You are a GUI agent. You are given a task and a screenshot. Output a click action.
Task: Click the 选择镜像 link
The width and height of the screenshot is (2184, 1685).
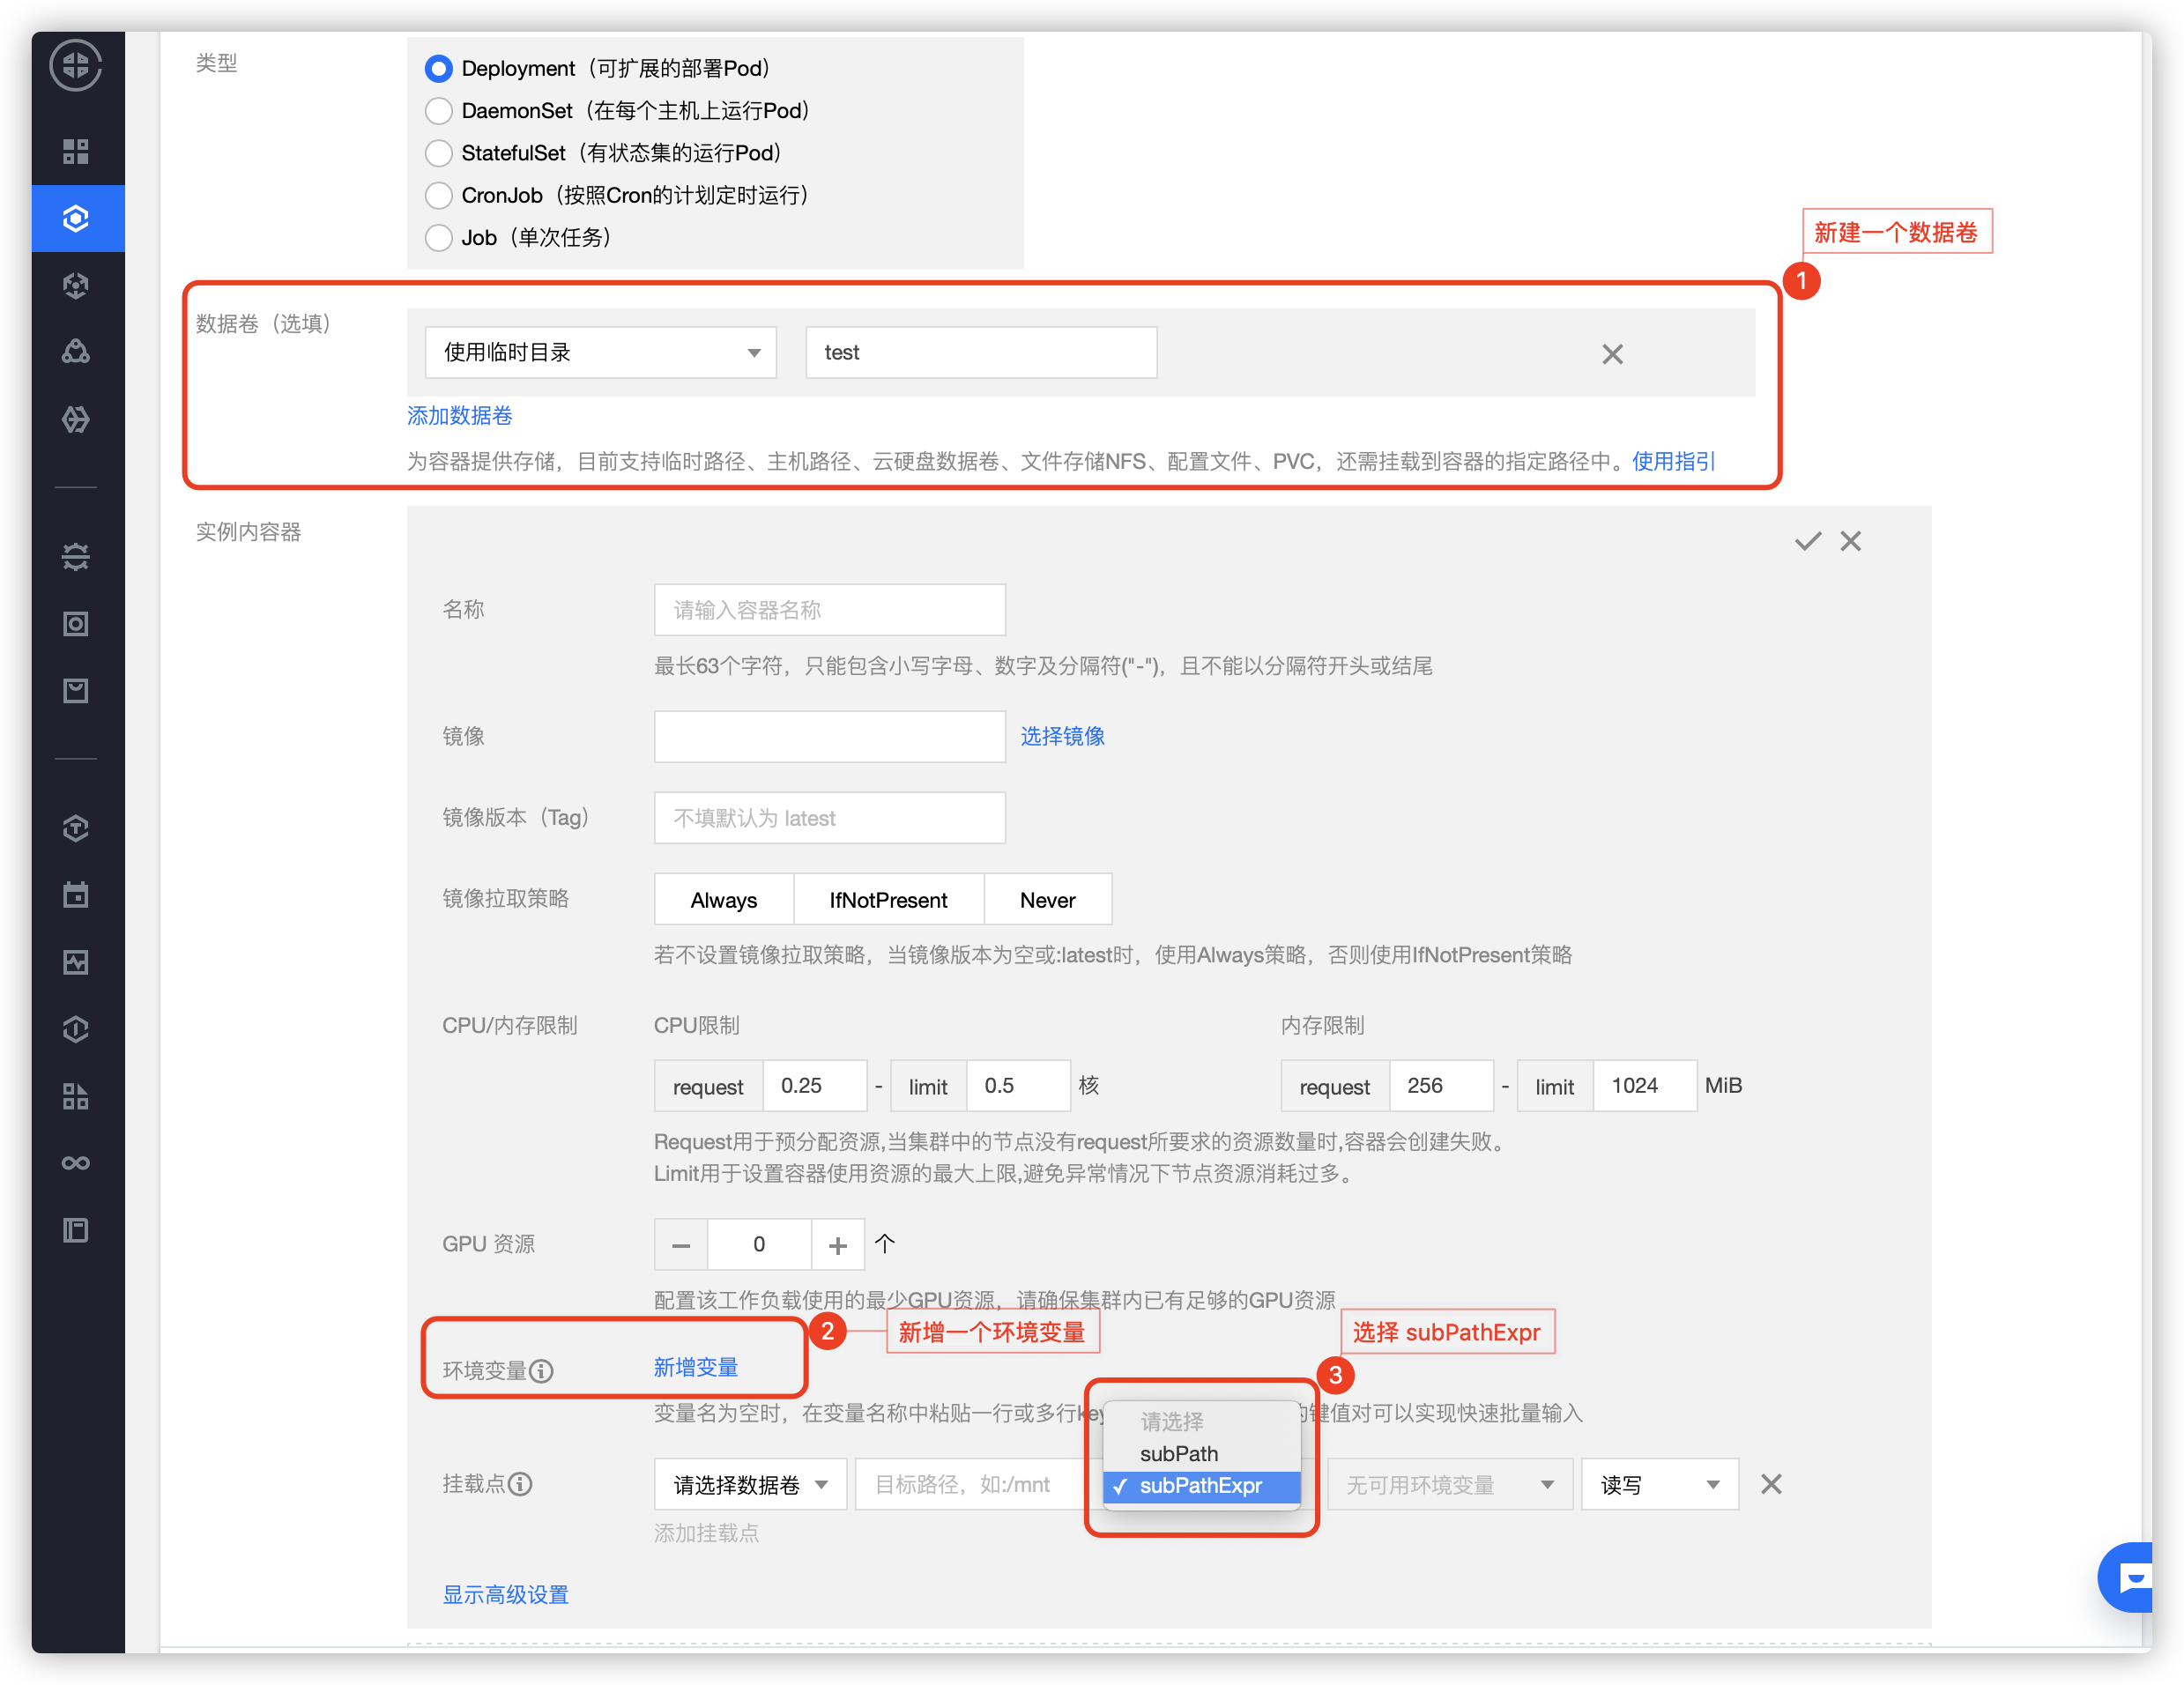(x=1062, y=736)
